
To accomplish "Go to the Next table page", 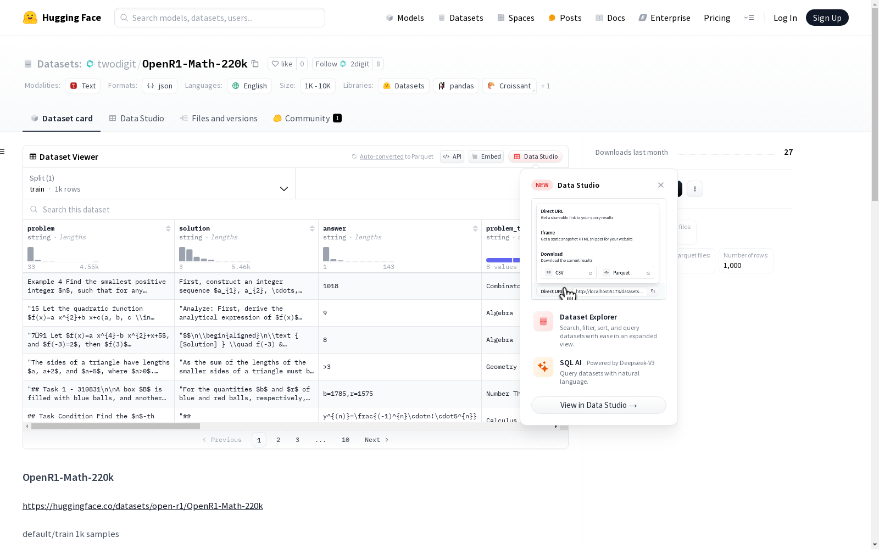I will tap(377, 440).
